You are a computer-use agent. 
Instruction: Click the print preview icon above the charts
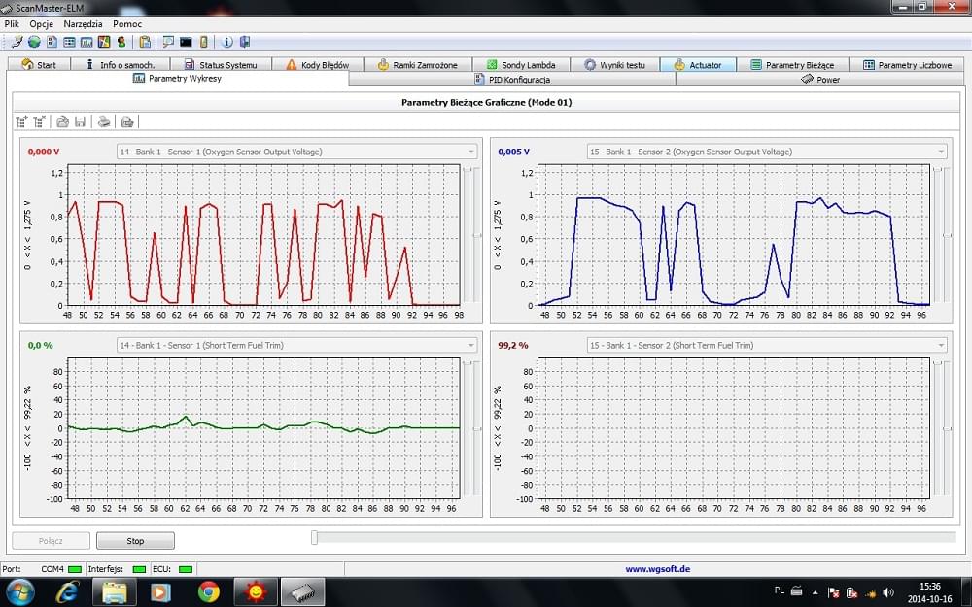[x=127, y=121]
